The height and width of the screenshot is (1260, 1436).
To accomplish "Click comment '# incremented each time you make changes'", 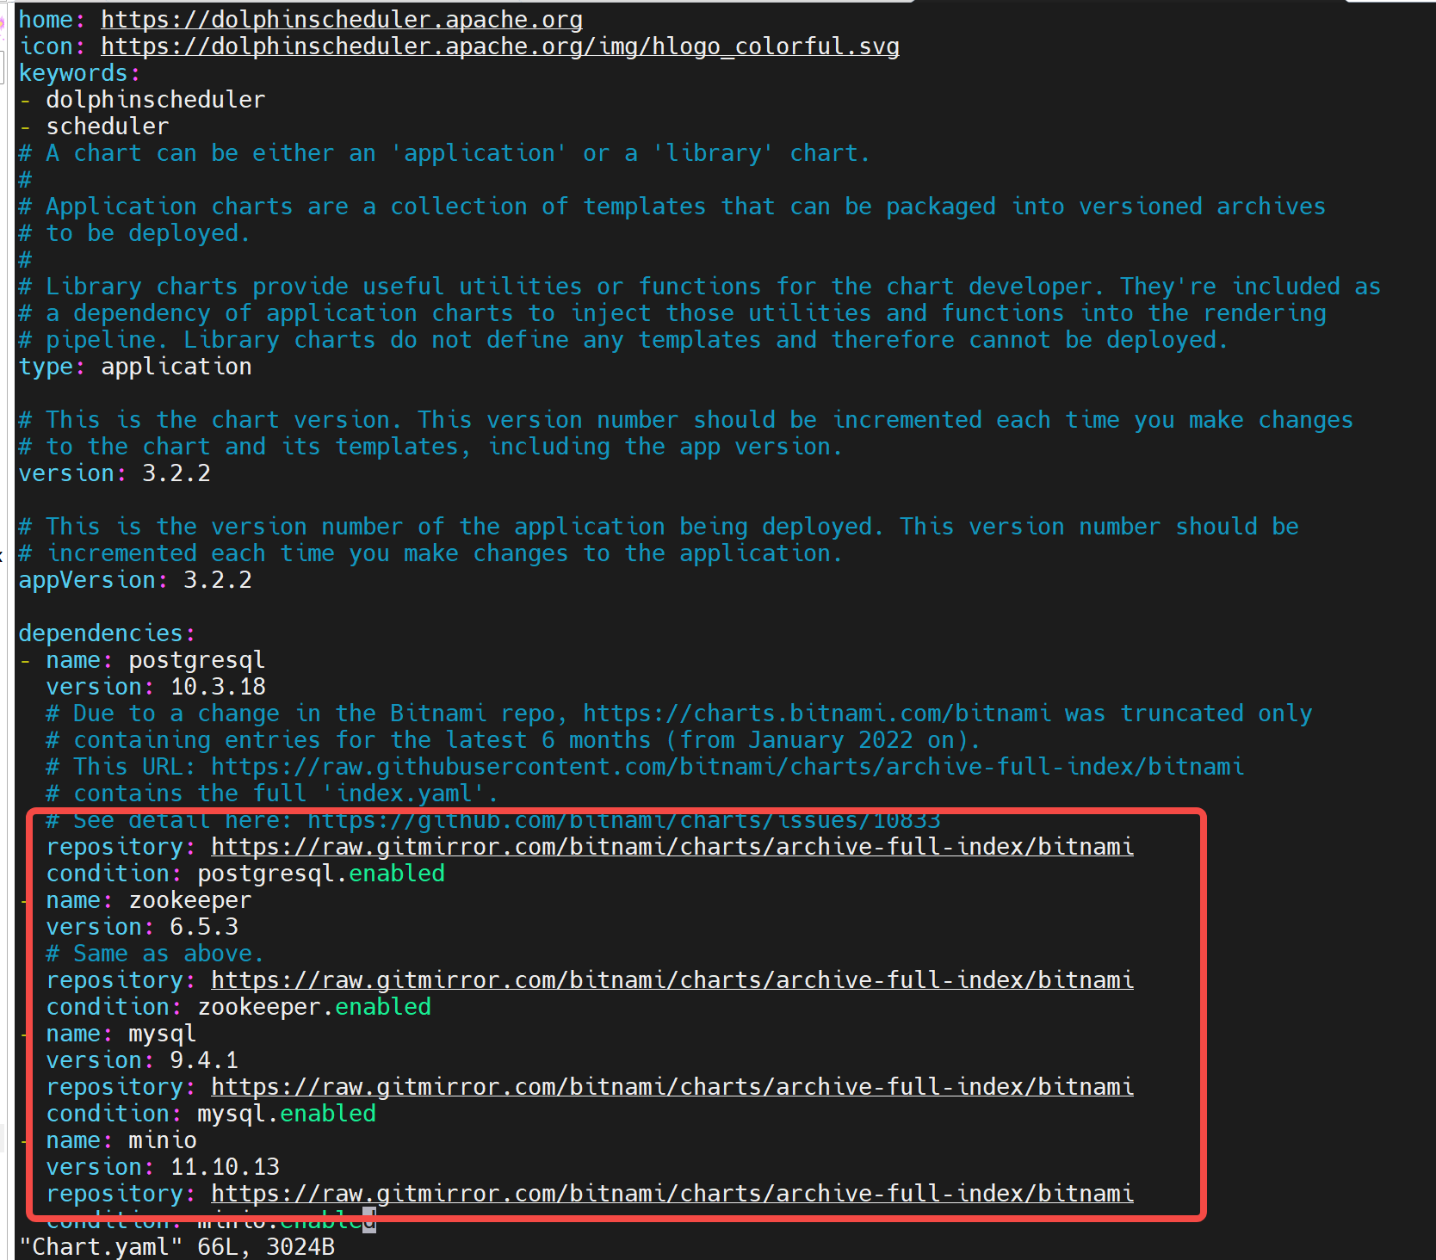I will [x=430, y=553].
